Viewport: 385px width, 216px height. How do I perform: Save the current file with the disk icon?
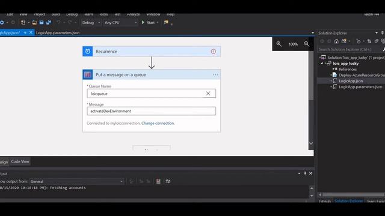pos(42,23)
